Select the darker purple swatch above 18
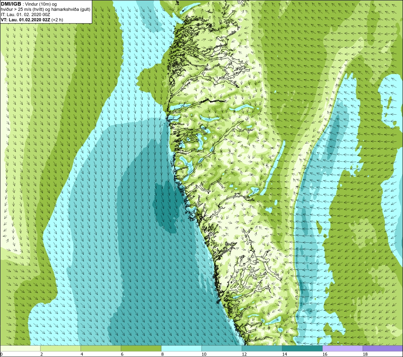Image resolution: width=403 pixels, height=357 pixels. click(383, 348)
